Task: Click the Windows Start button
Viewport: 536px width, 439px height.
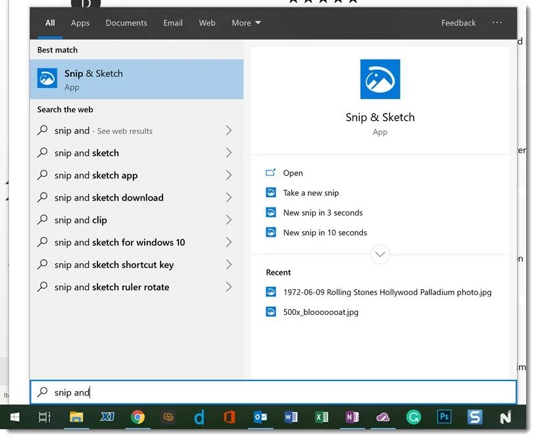Action: point(14,417)
